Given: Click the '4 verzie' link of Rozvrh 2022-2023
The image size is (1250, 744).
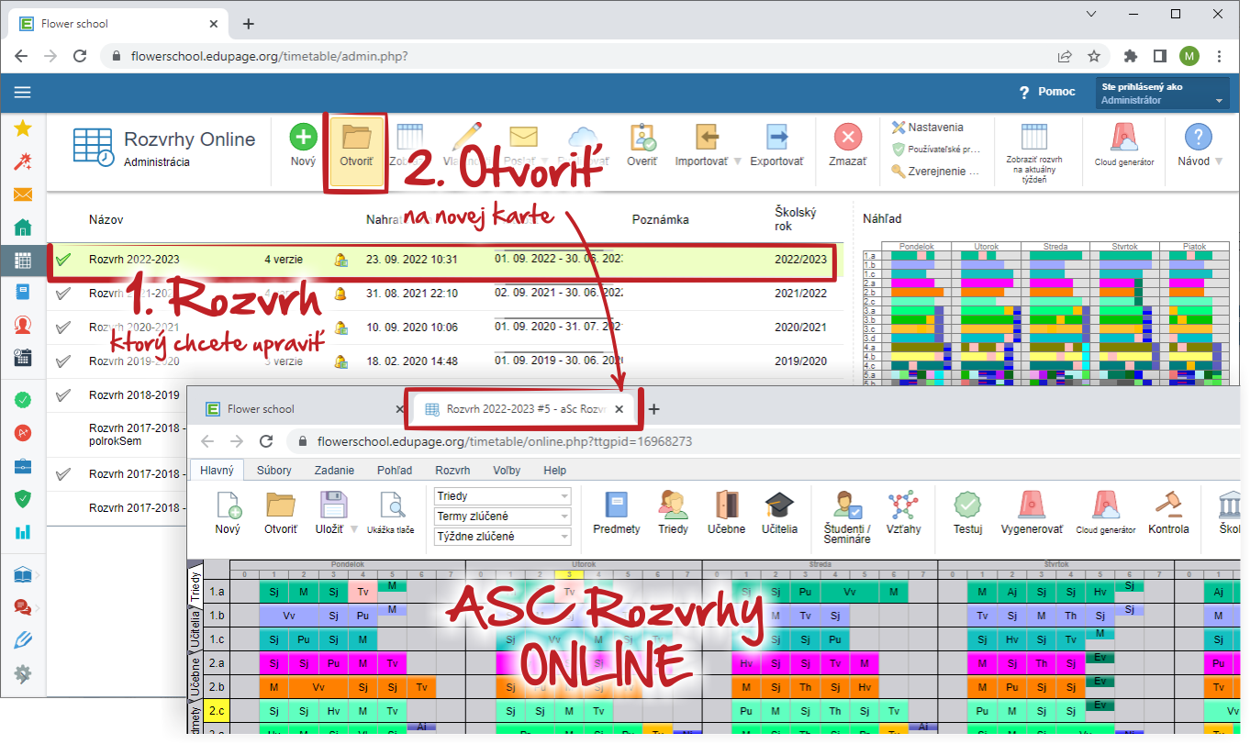Looking at the screenshot, I should tap(284, 260).
